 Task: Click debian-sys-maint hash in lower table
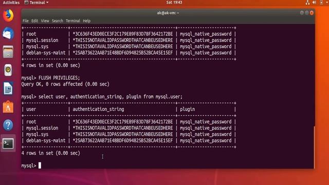click(123, 141)
